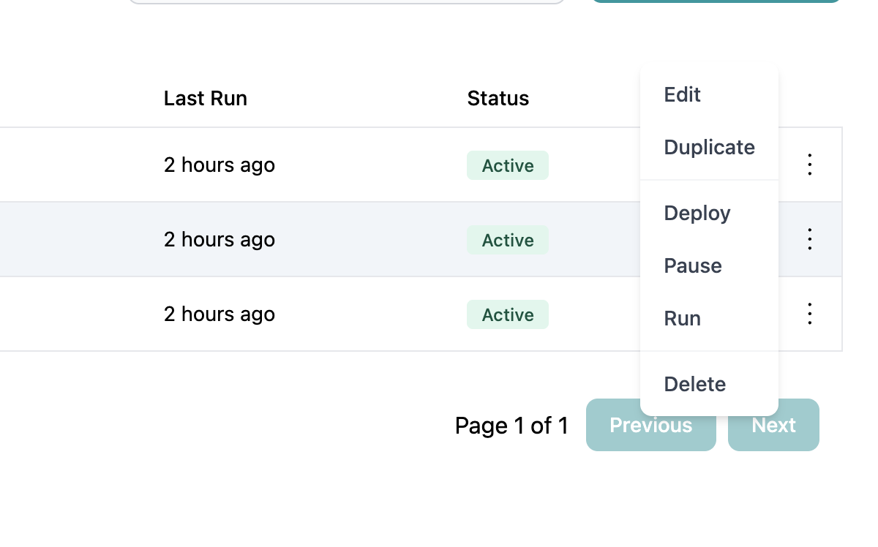Click the teal action button at top right
The width and height of the screenshot is (878, 547).
pos(716,1)
